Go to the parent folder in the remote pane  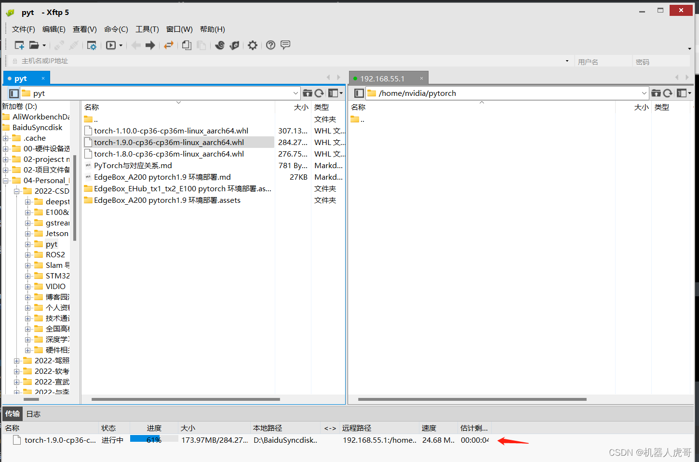click(x=656, y=93)
